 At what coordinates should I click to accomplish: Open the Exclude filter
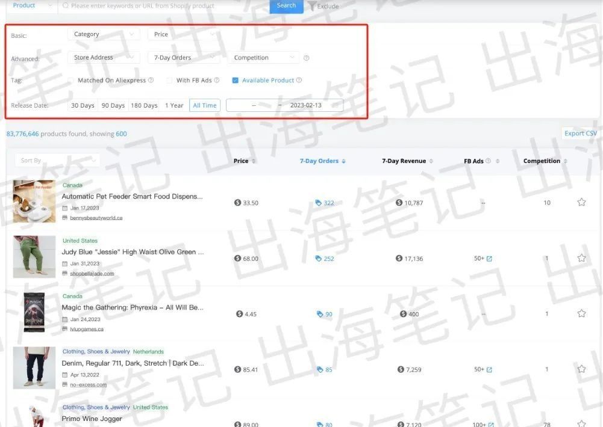(x=323, y=6)
